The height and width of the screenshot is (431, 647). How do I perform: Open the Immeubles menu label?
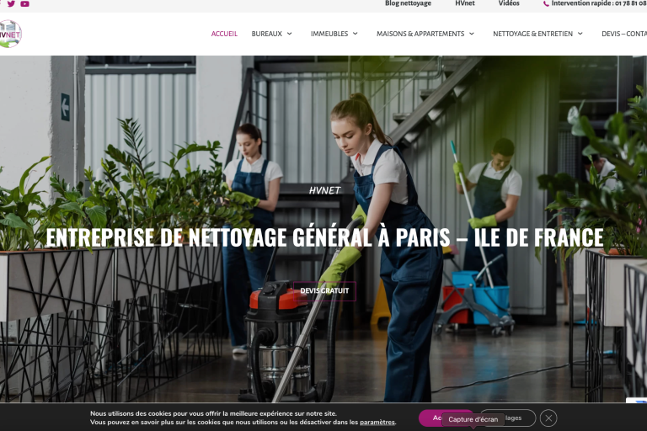click(x=329, y=34)
